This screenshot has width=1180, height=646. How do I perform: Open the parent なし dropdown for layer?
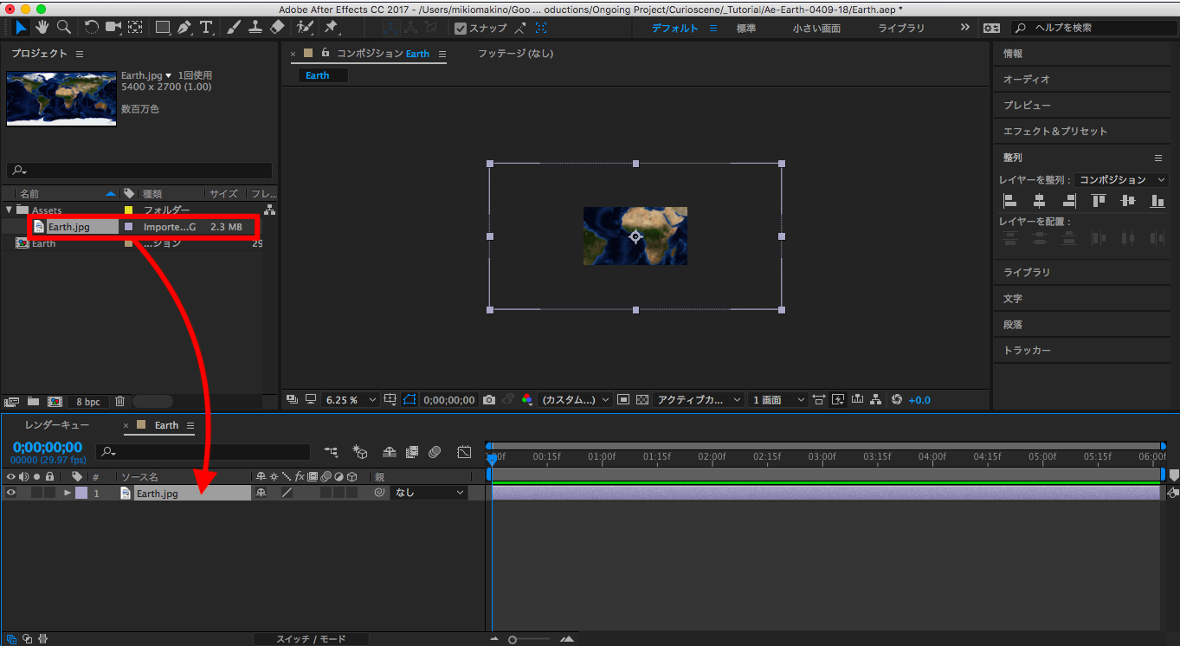click(430, 493)
